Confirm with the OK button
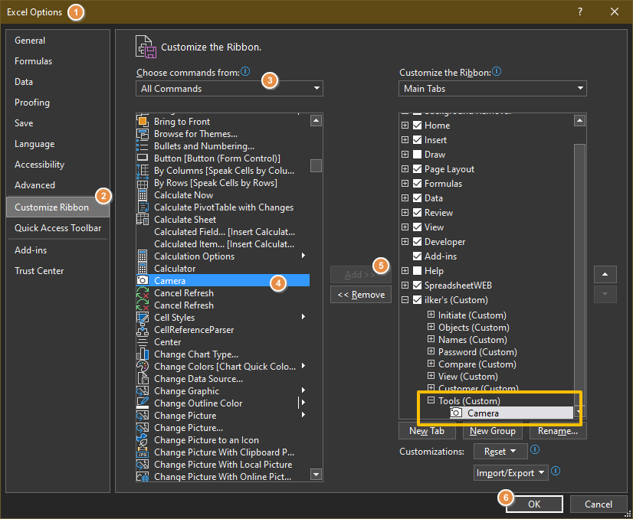 [x=534, y=504]
